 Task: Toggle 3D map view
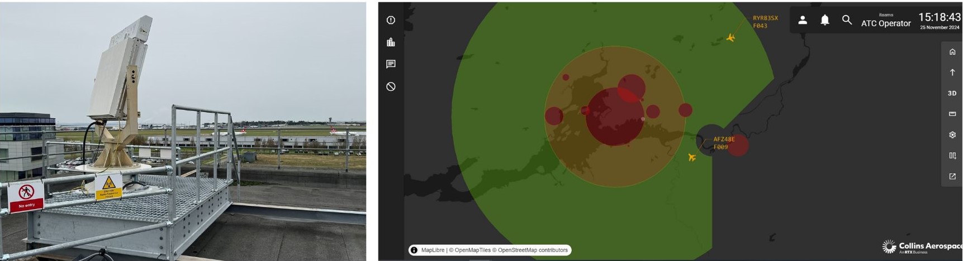coord(952,93)
